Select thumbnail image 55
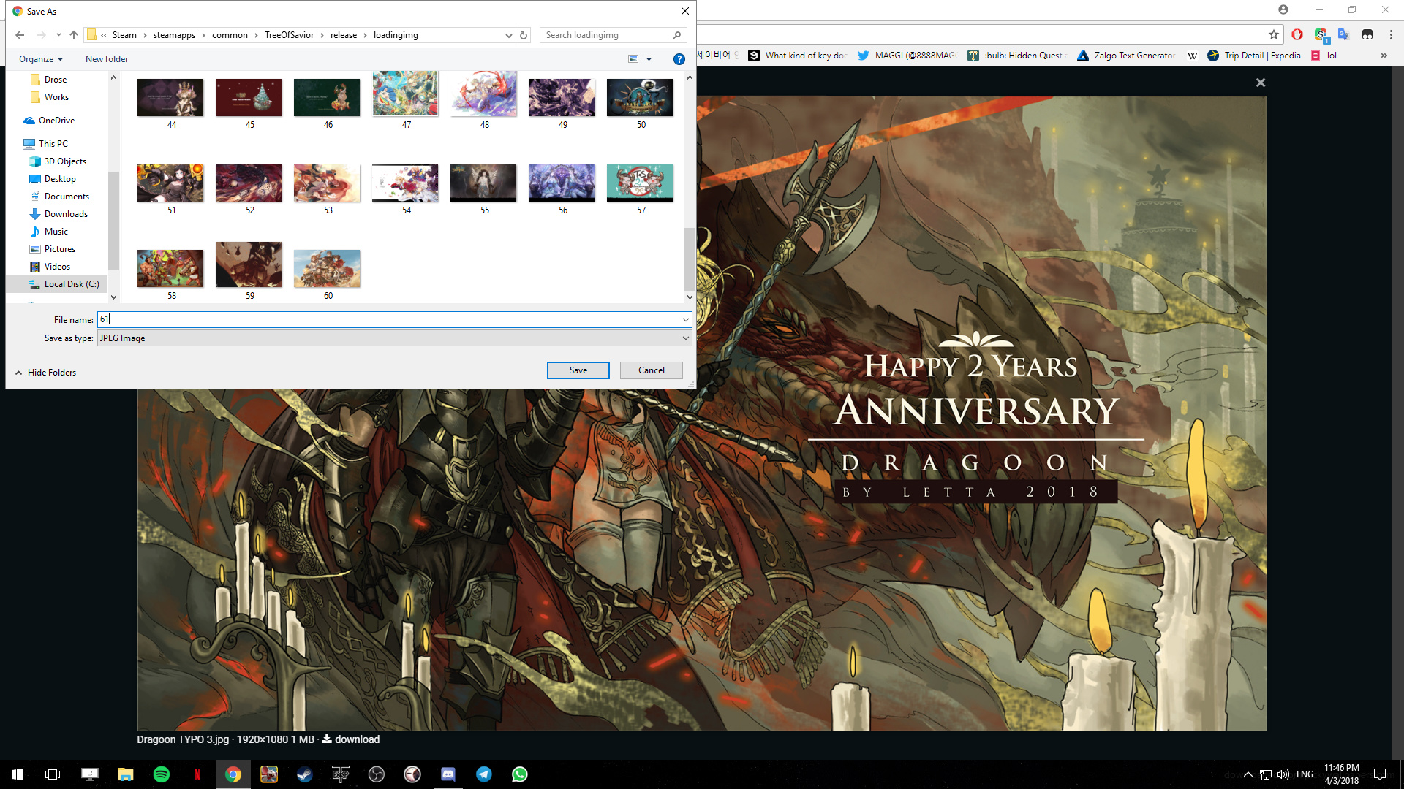The height and width of the screenshot is (789, 1404). (483, 183)
